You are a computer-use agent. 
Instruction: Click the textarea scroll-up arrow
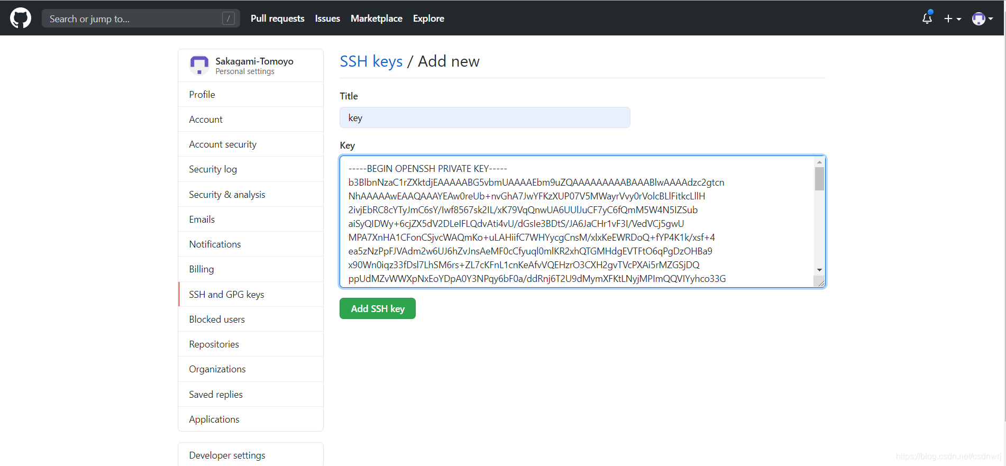[819, 162]
